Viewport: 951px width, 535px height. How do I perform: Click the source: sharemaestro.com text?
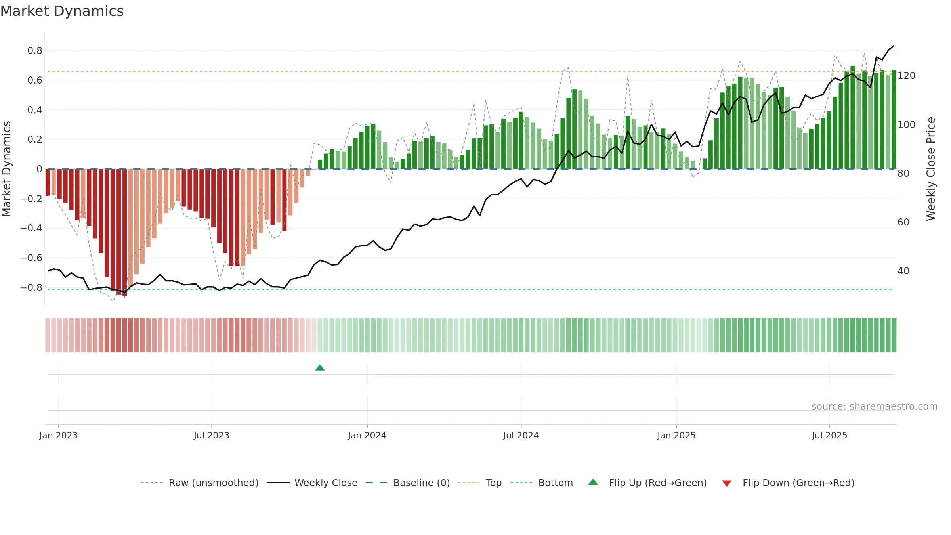tap(875, 406)
